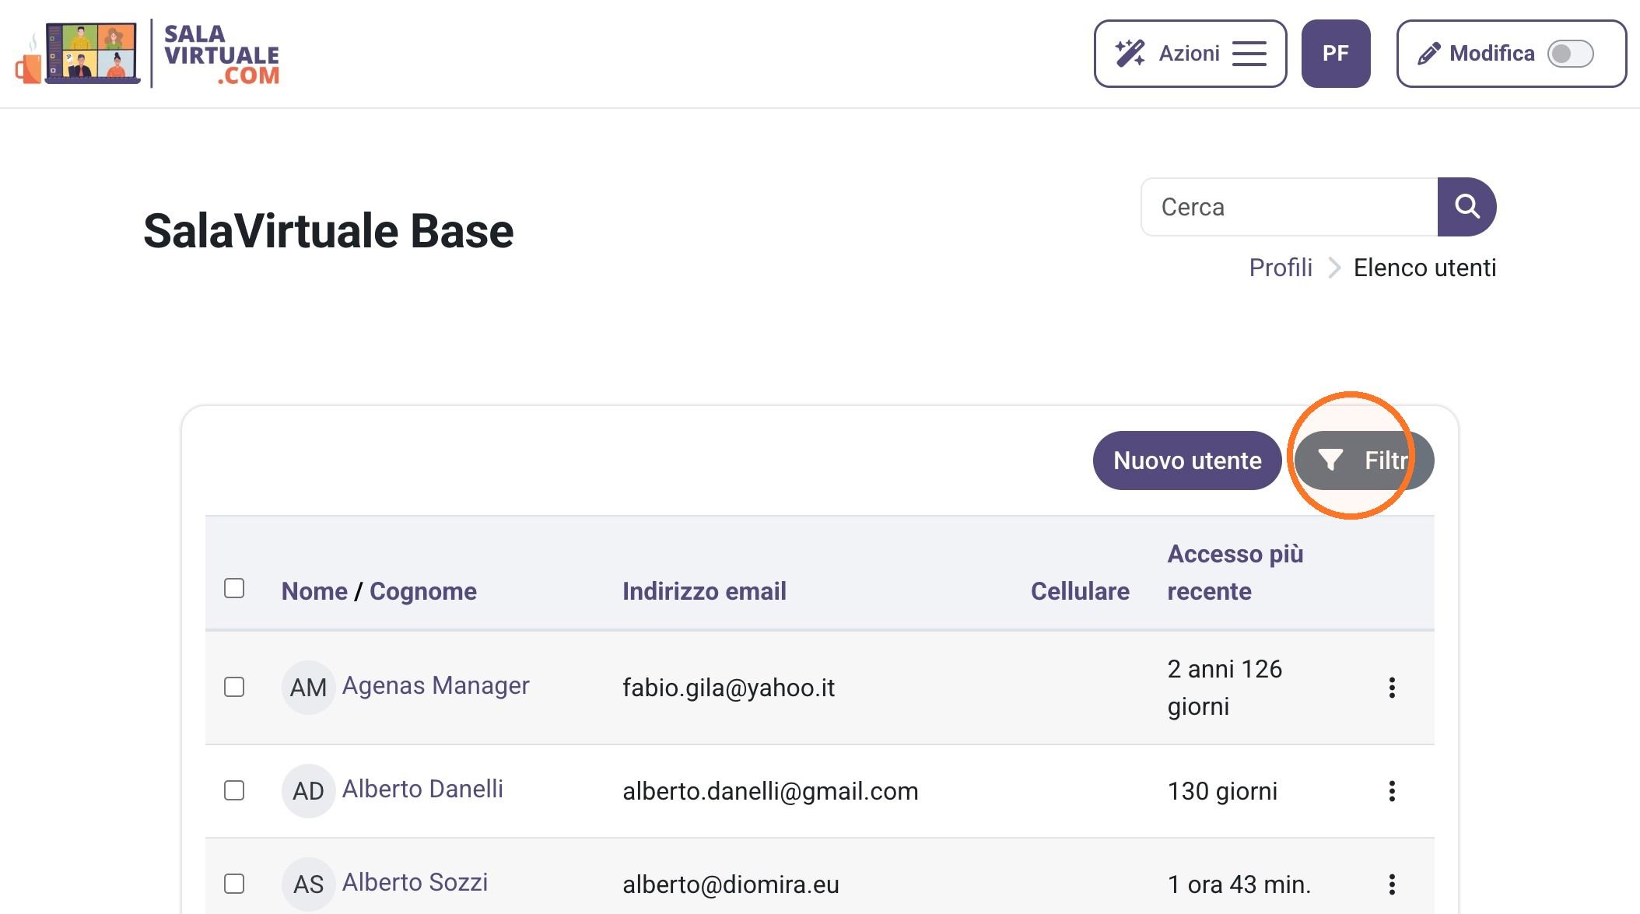This screenshot has height=914, width=1640.
Task: Click the AD avatar initials
Action: 308,791
